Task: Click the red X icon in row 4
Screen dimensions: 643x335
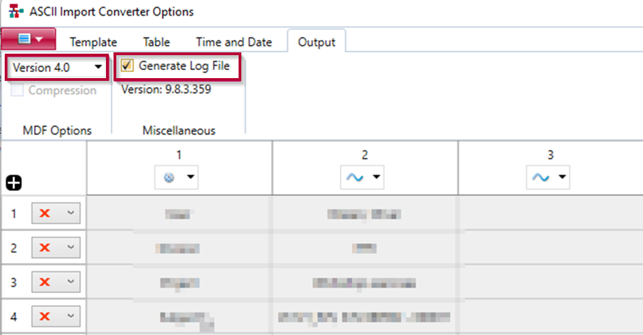Action: 45,316
